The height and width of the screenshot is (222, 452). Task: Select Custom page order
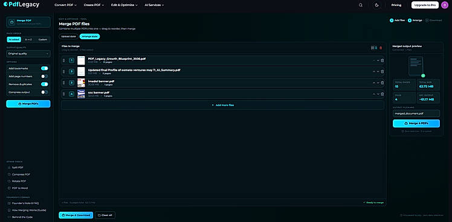point(43,39)
